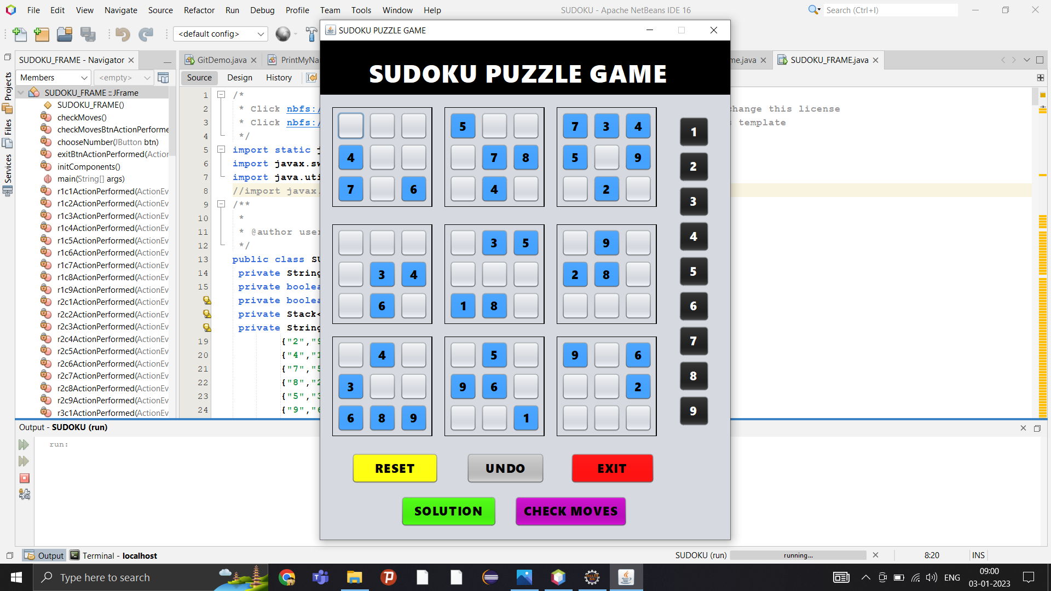Open the Refactor menu

[199, 10]
